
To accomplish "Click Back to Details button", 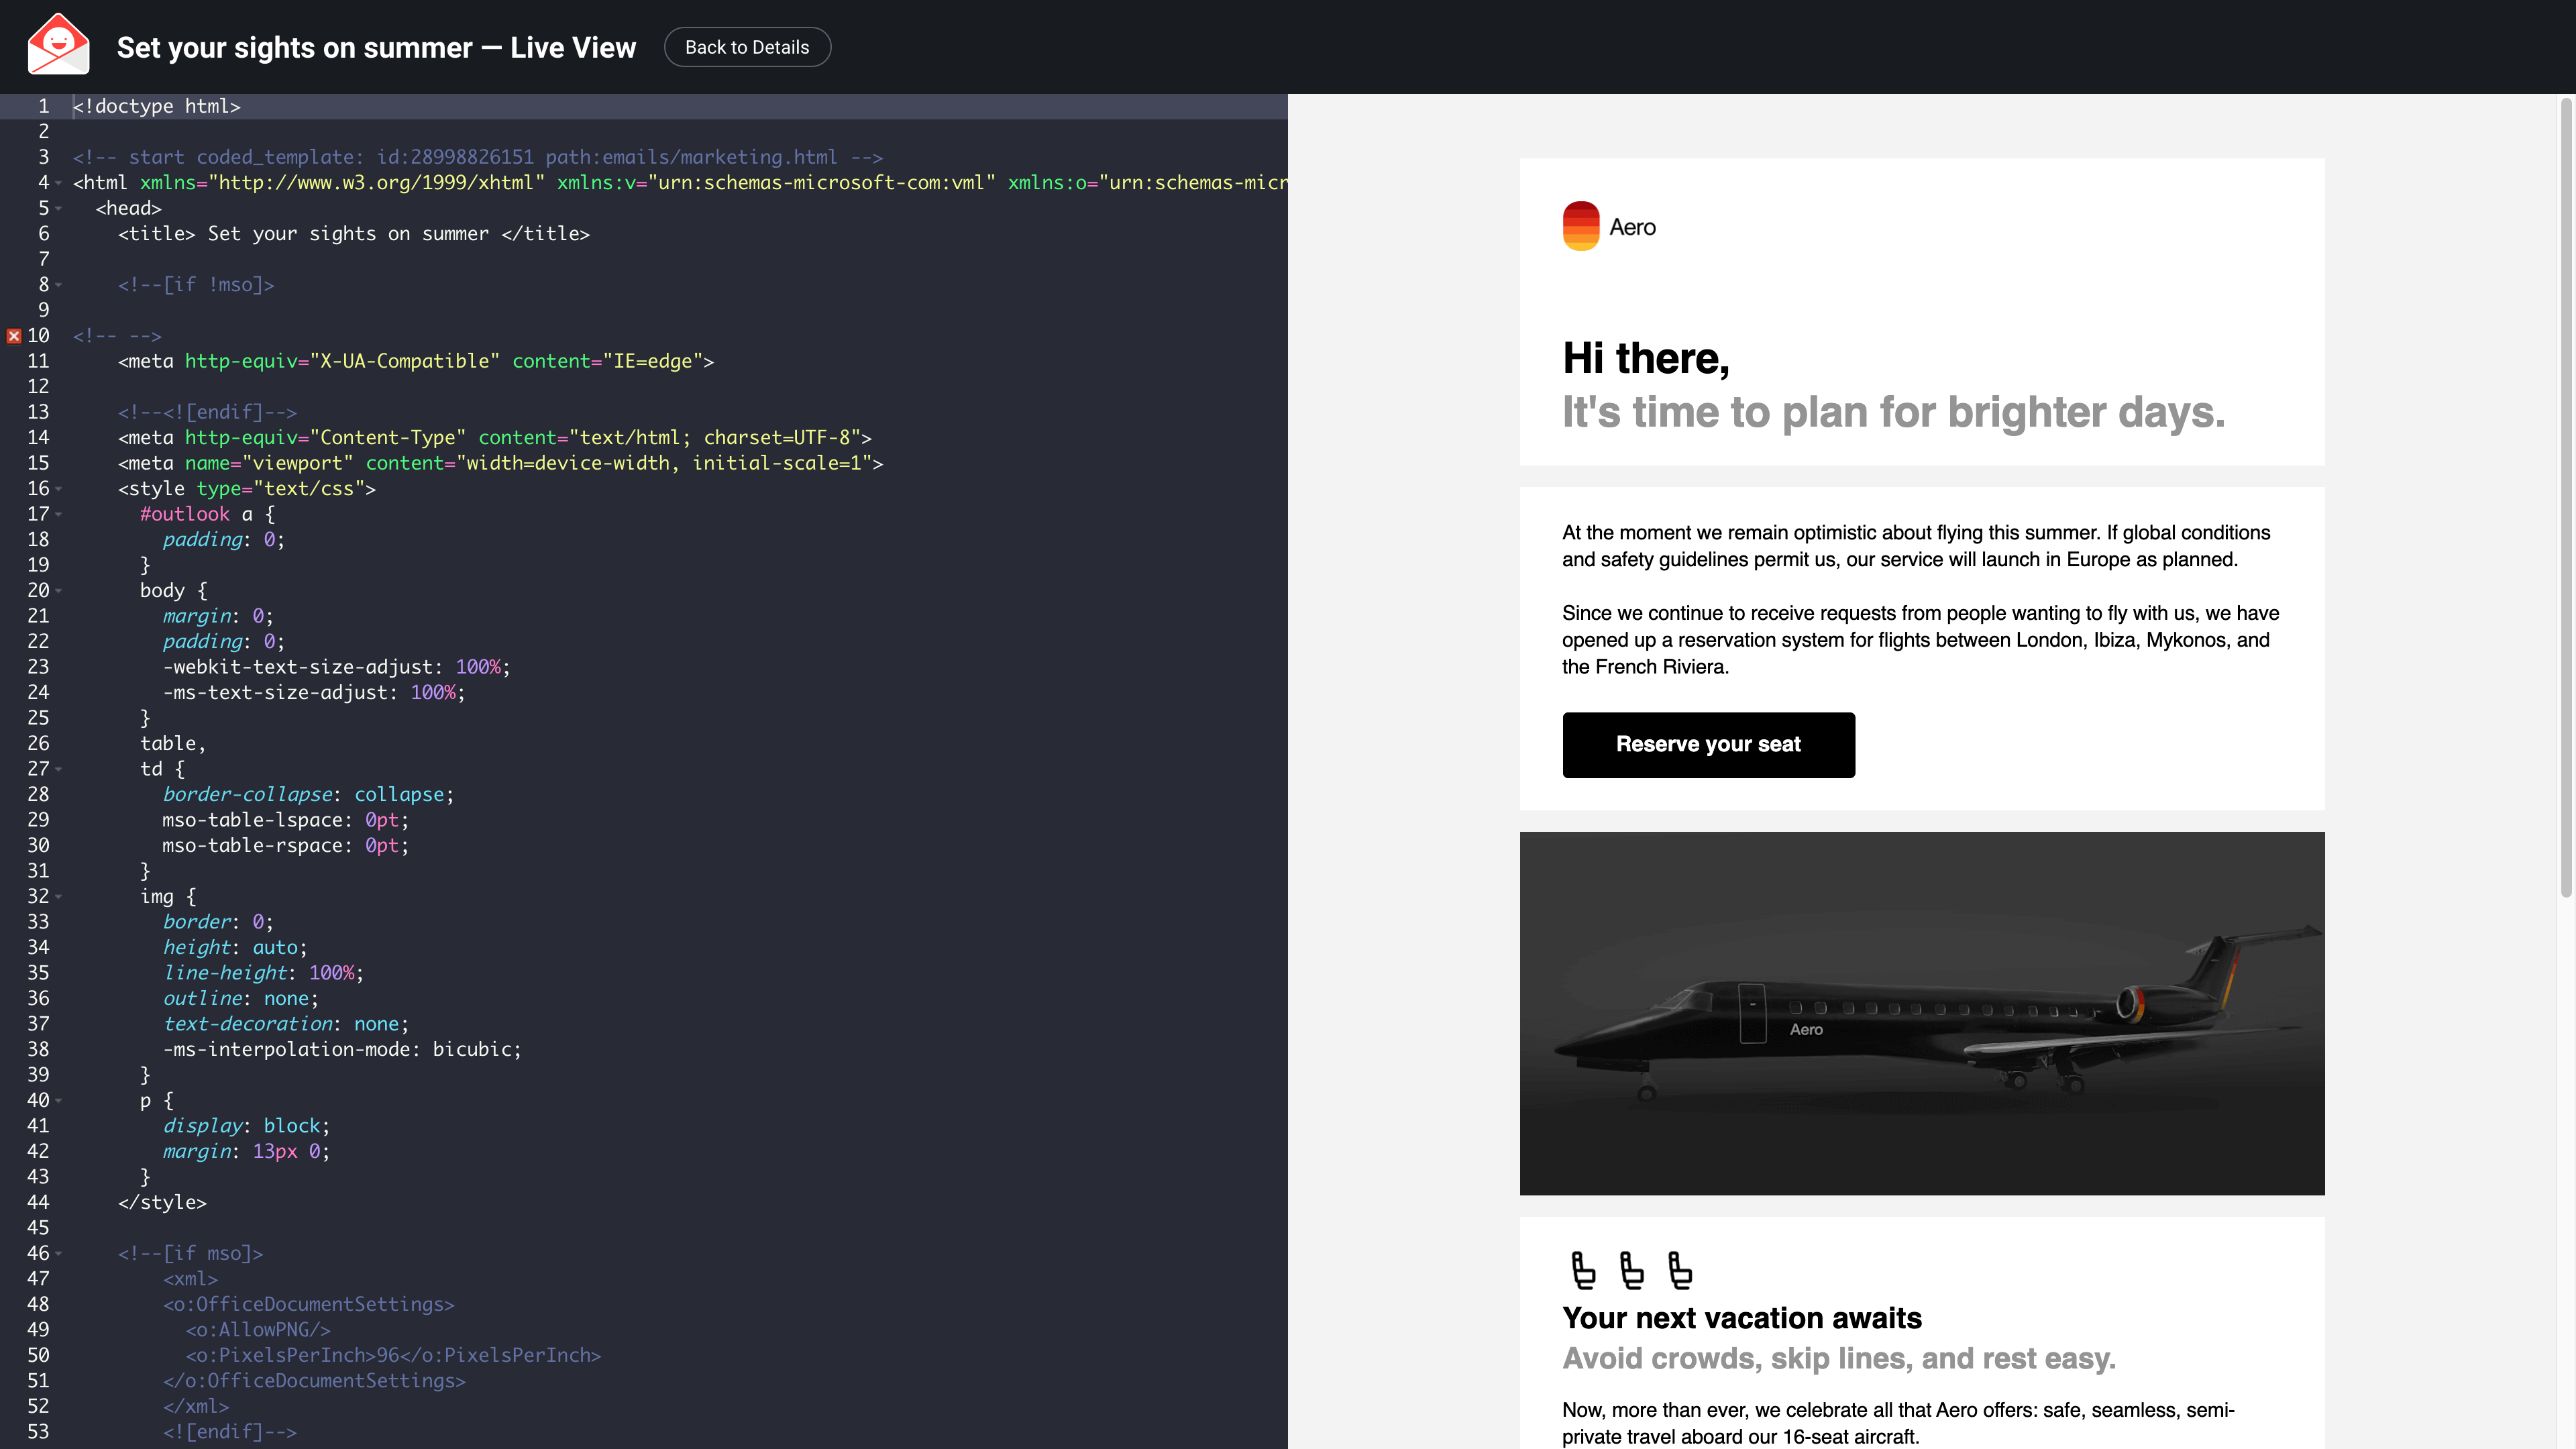I will (747, 47).
